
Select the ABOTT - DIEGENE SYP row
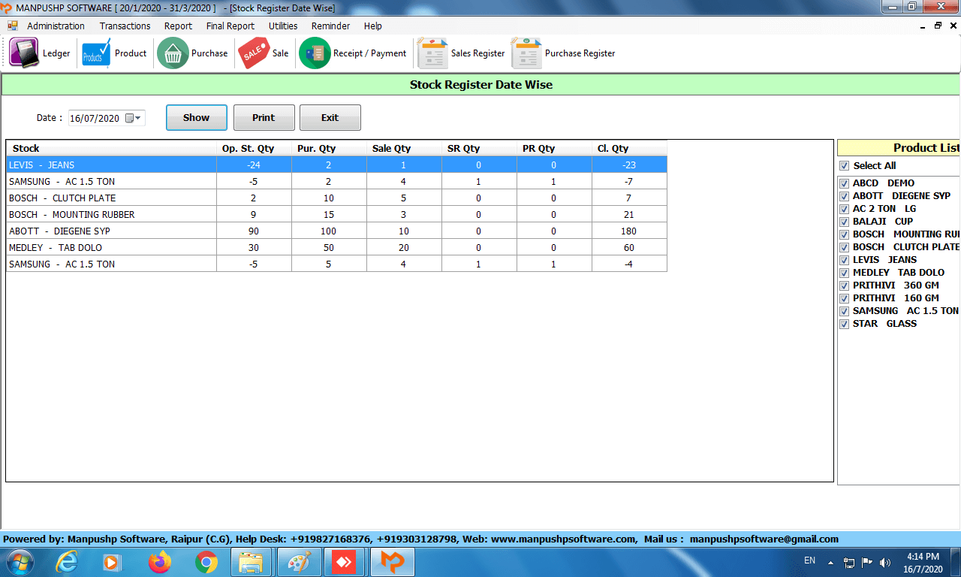336,231
